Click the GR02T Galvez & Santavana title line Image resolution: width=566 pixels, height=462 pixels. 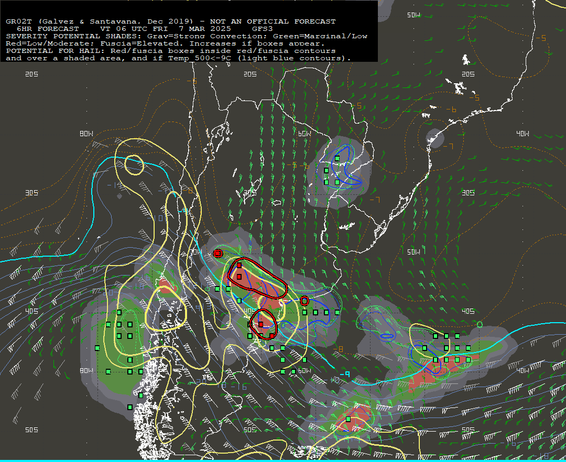(170, 21)
